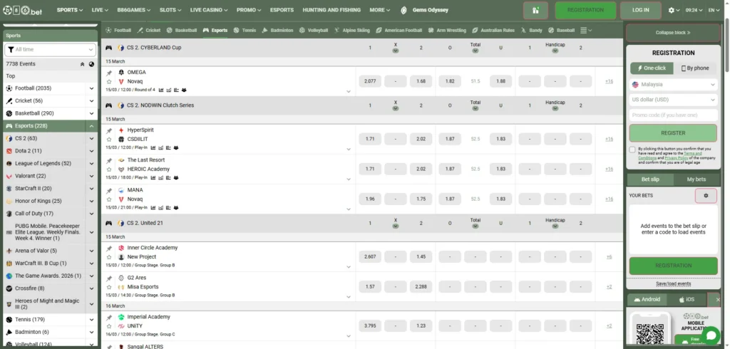Open the US dollar currency dropdown

pos(673,100)
